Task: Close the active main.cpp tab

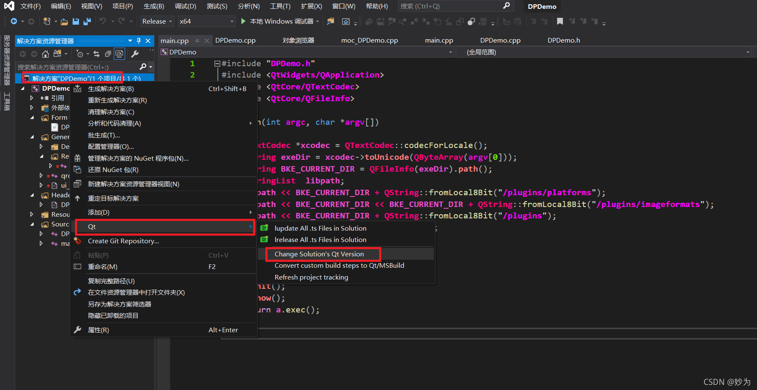Action: pyautogui.click(x=206, y=40)
